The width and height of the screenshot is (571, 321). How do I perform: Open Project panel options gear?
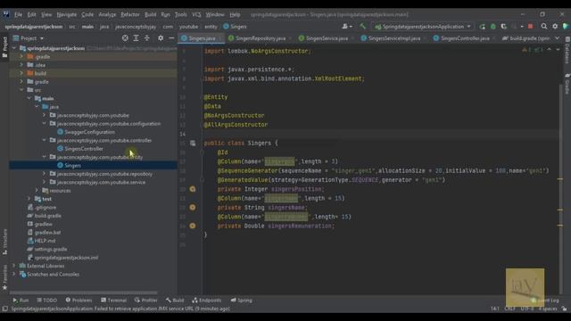click(x=161, y=37)
